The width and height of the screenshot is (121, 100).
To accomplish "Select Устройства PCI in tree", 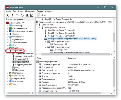I will pos(22,59).
